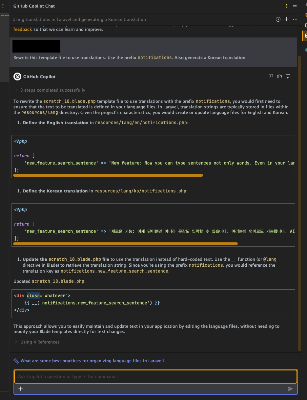Image resolution: width=307 pixels, height=400 pixels.
Task: Hide the GitHub Copilot Chat tool window
Action: (x=295, y=6)
